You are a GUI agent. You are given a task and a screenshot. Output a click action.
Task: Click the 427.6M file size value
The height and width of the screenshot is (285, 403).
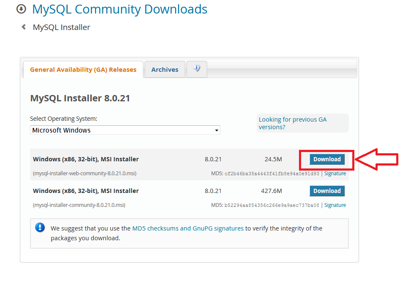click(x=271, y=191)
